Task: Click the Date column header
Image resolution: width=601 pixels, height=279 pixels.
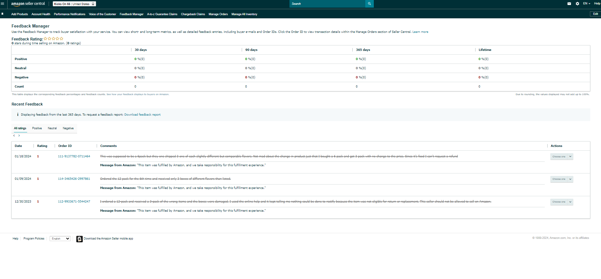Action: [18, 146]
